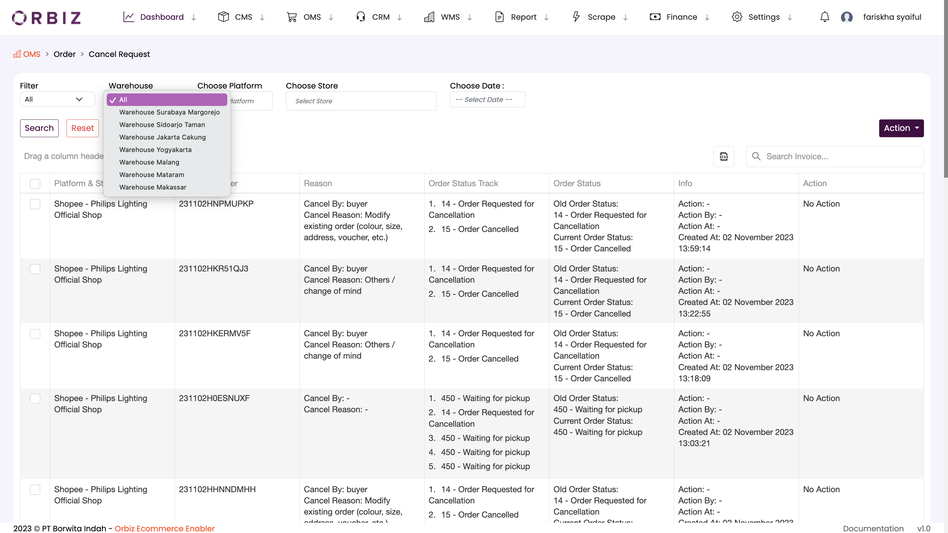Select Warehouse Jakarta Cakung
Viewport: 948px width, 533px height.
(x=167, y=137)
